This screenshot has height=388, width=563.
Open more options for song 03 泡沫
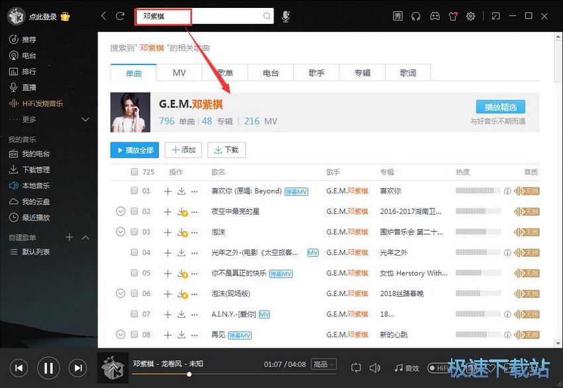tap(195, 232)
